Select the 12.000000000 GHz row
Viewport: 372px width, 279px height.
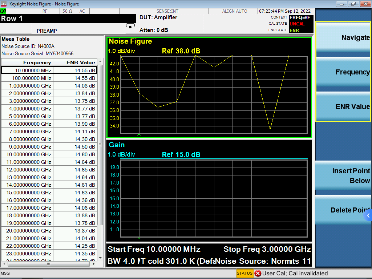tap(49, 170)
